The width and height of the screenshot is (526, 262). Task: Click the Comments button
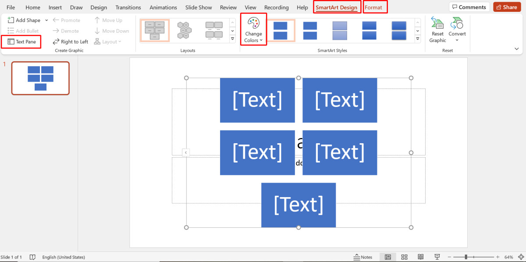(x=469, y=7)
